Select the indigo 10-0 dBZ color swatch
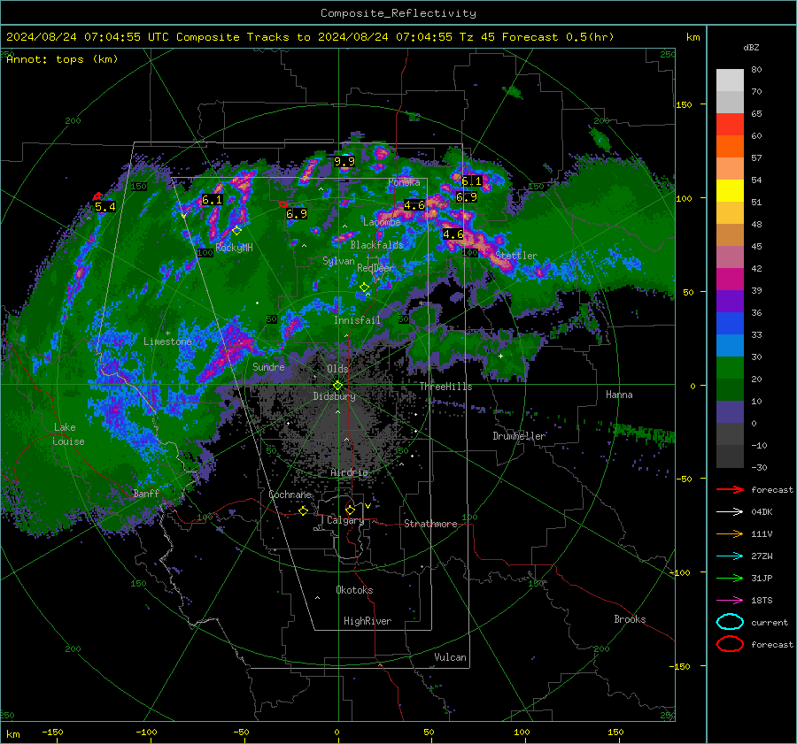The height and width of the screenshot is (744, 797). (x=730, y=412)
